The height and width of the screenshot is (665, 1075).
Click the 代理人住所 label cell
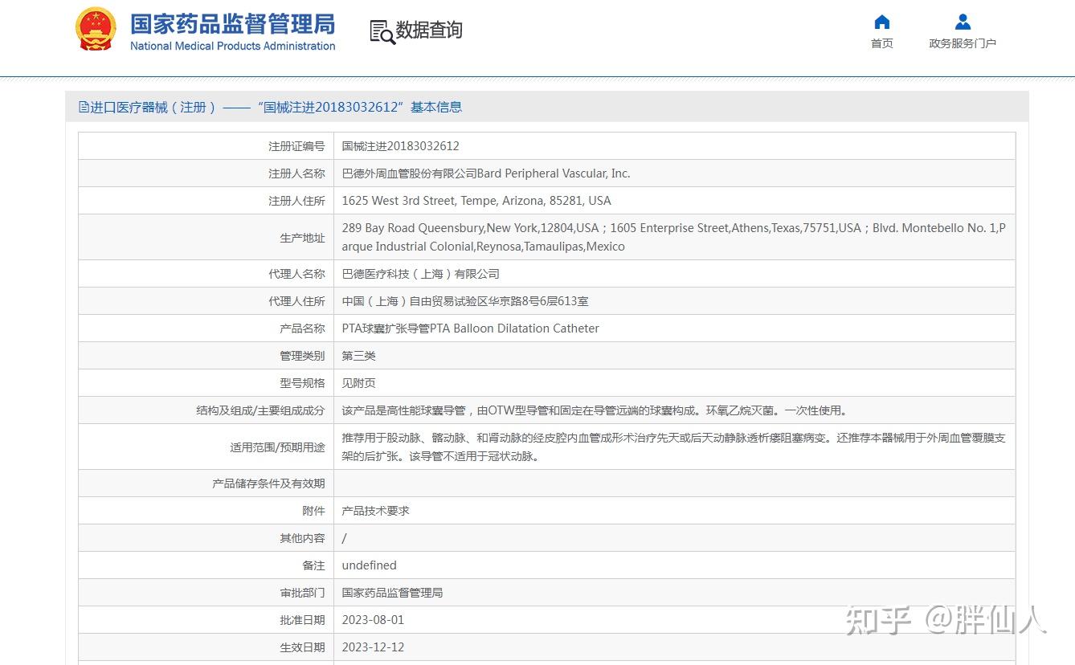point(206,301)
